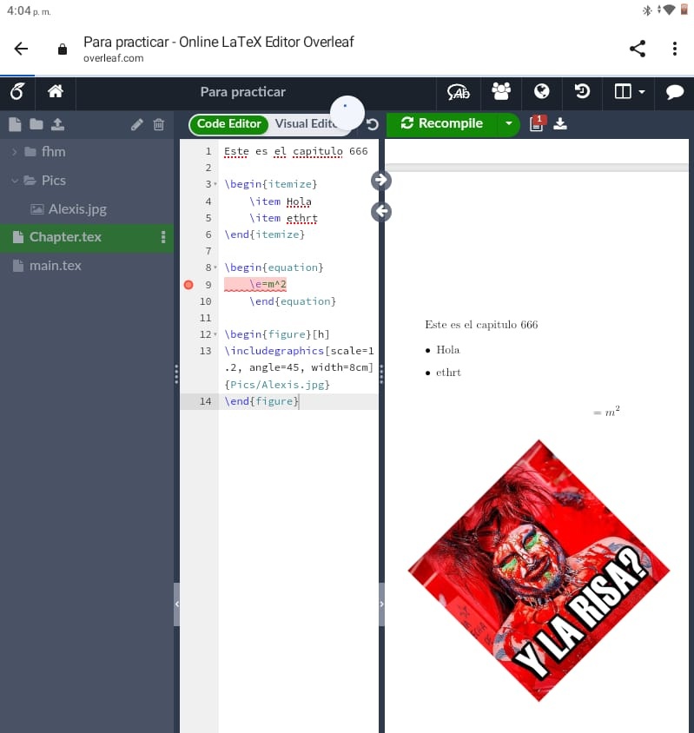Viewport: 694px width, 733px height.
Task: Fold the equation block on line 8
Action: (x=215, y=267)
